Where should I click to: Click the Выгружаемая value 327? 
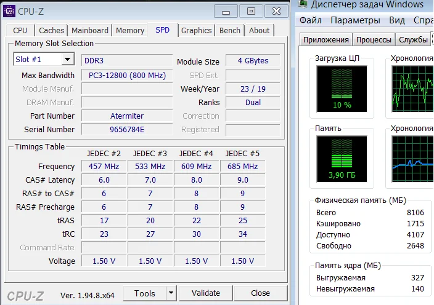click(x=417, y=278)
